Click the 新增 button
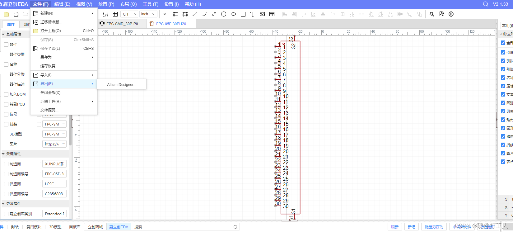 [412, 227]
